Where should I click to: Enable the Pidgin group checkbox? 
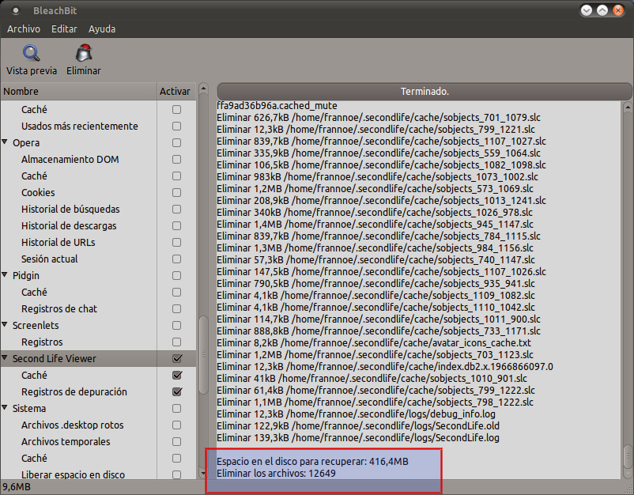[176, 275]
